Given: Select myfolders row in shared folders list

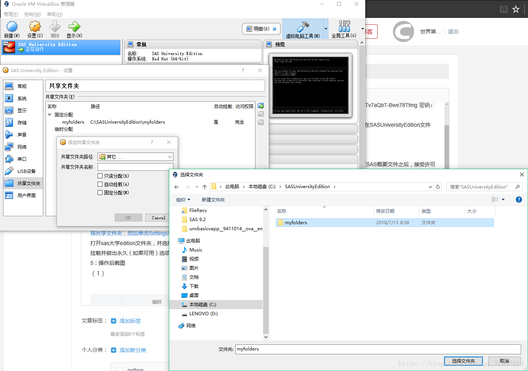Looking at the screenshot, I should (150, 122).
